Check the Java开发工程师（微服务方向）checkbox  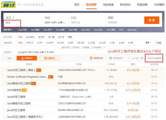coord(5,117)
